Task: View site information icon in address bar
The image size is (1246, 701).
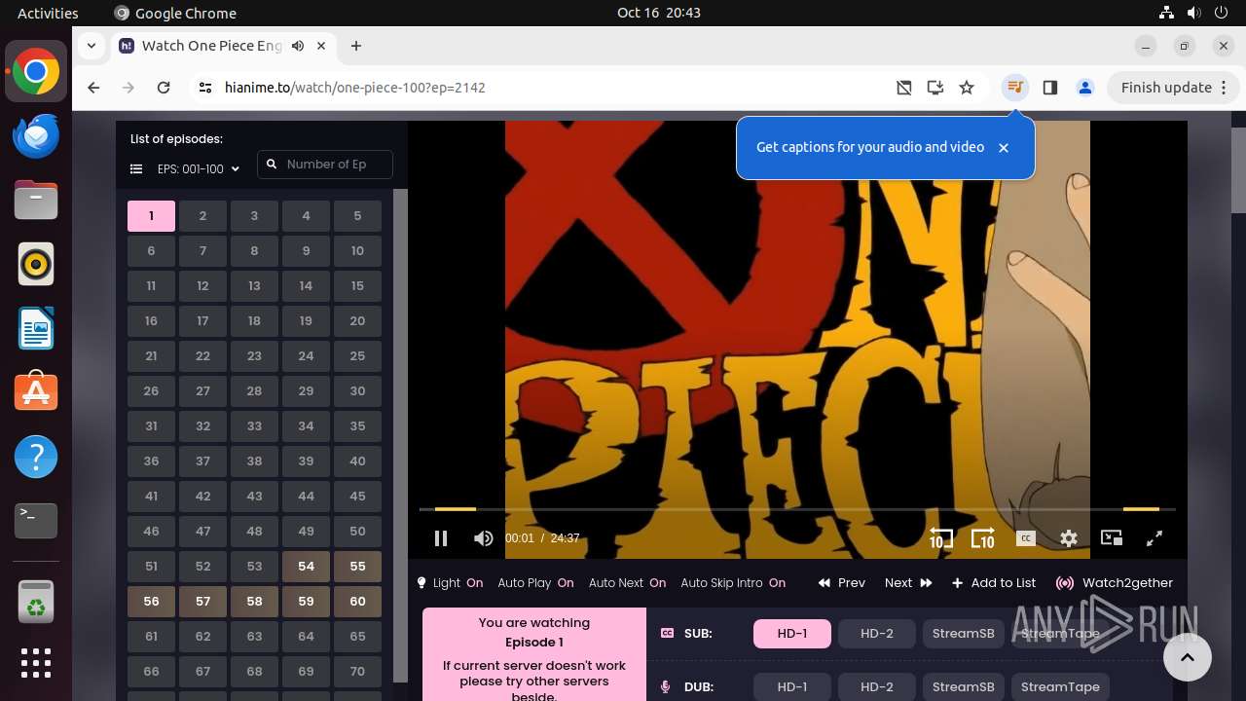Action: coord(204,88)
